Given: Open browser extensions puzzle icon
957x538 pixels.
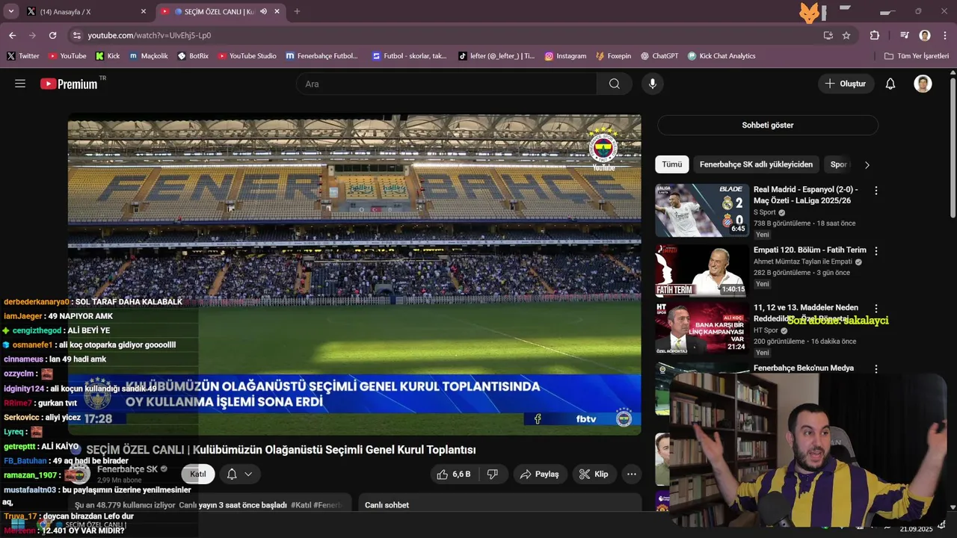Looking at the screenshot, I should [x=874, y=35].
